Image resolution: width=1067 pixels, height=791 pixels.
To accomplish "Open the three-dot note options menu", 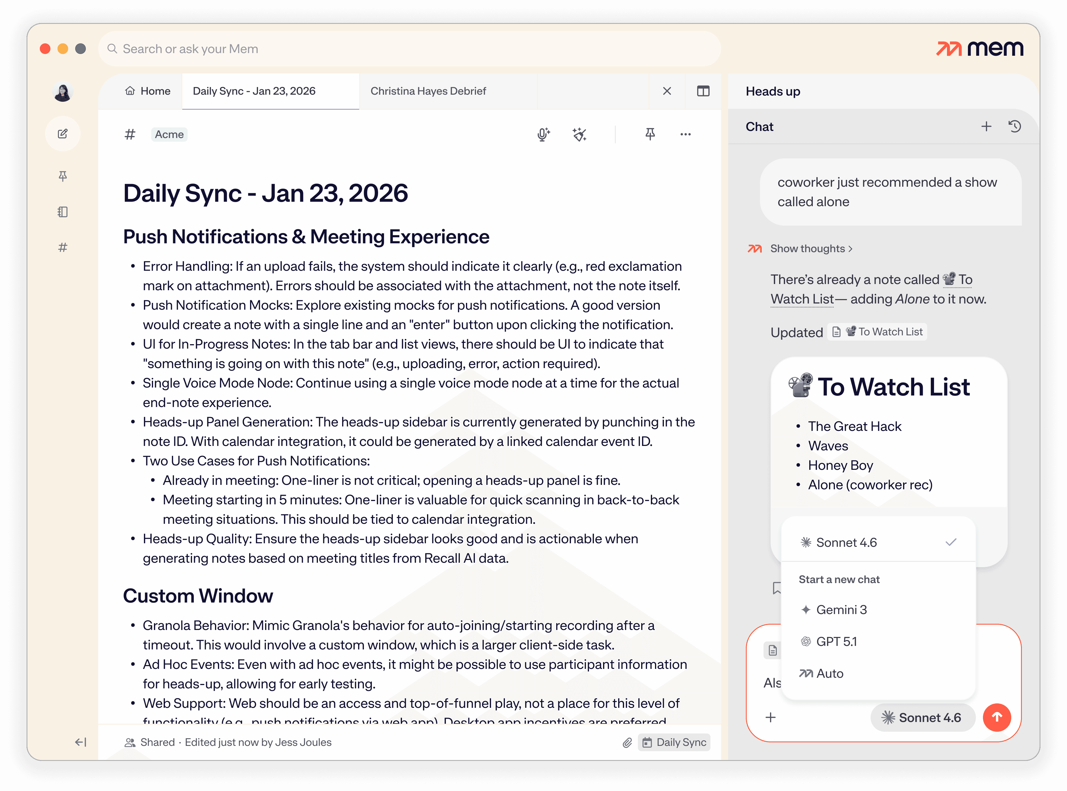I will [685, 134].
